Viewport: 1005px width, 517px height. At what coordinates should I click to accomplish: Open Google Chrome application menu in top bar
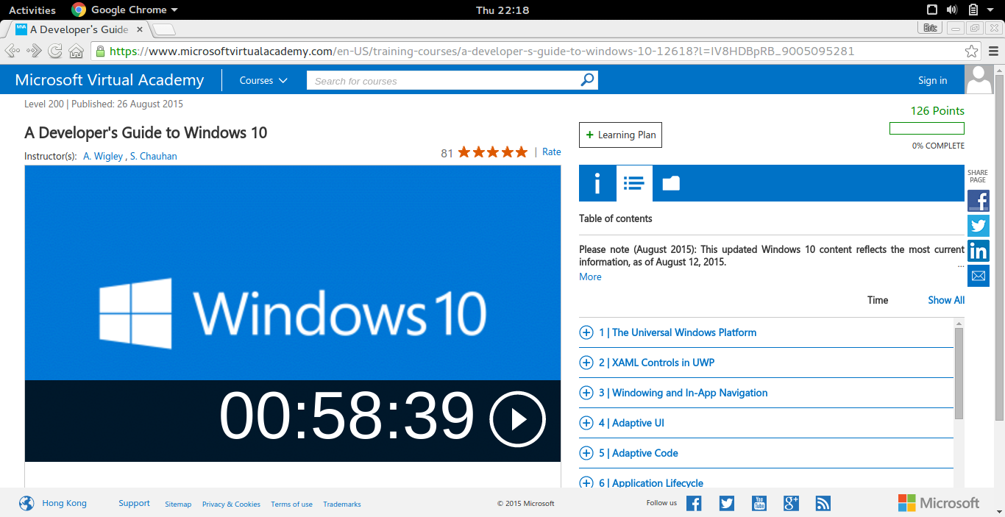point(125,10)
